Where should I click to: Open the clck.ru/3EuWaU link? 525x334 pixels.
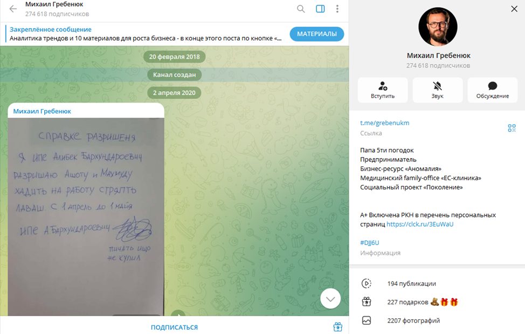point(420,224)
